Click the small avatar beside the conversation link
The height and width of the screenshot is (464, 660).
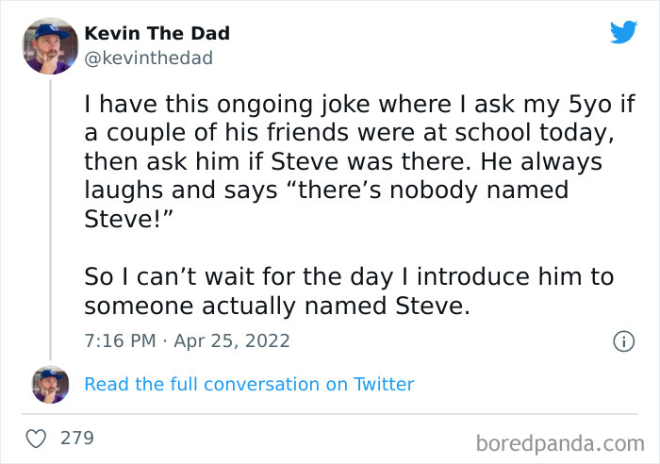click(x=50, y=385)
